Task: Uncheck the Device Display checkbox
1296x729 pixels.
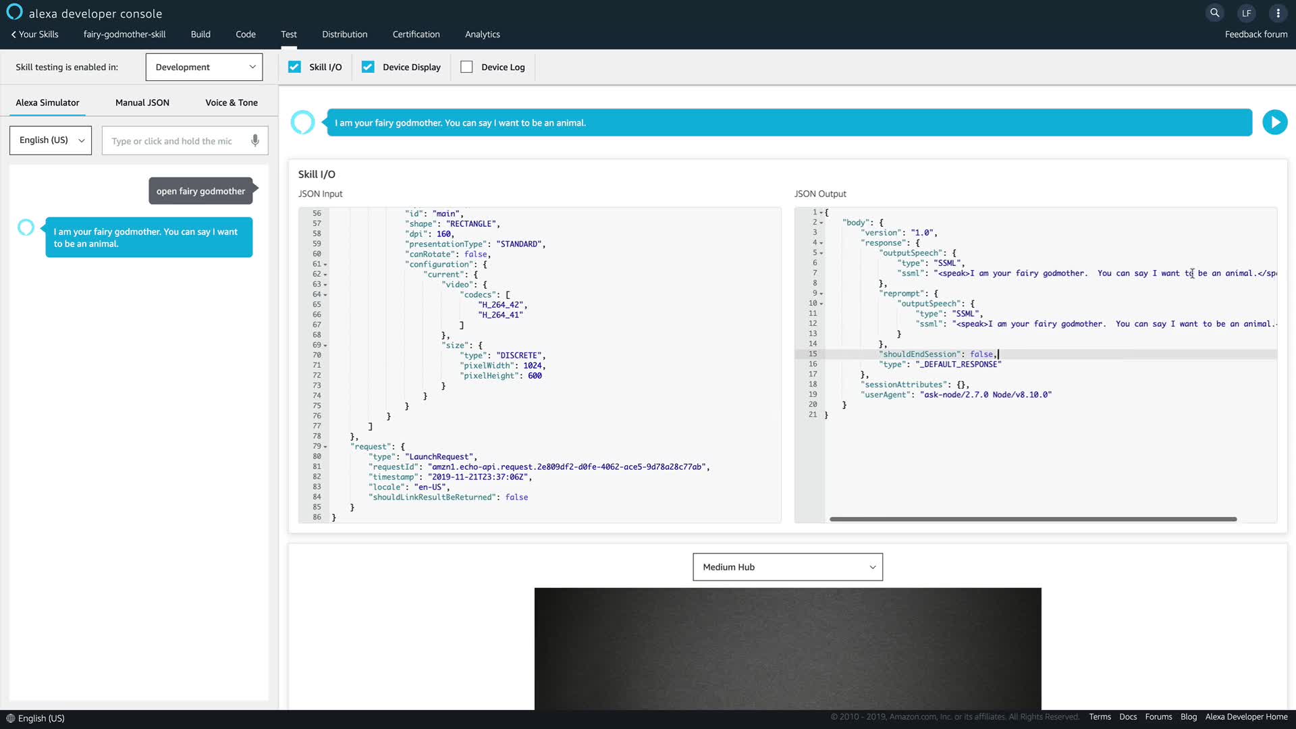Action: point(368,67)
